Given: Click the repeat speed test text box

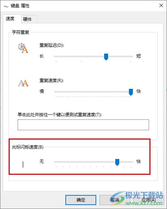Looking at the screenshot, I should point(83,125).
